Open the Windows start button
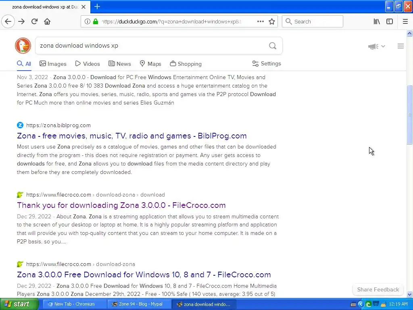This screenshot has width=413, height=310. pyautogui.click(x=19, y=304)
